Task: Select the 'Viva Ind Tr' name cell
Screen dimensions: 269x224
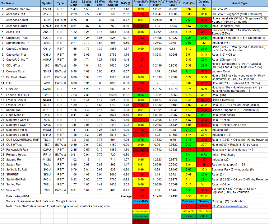Action: pyautogui.click(x=23, y=190)
